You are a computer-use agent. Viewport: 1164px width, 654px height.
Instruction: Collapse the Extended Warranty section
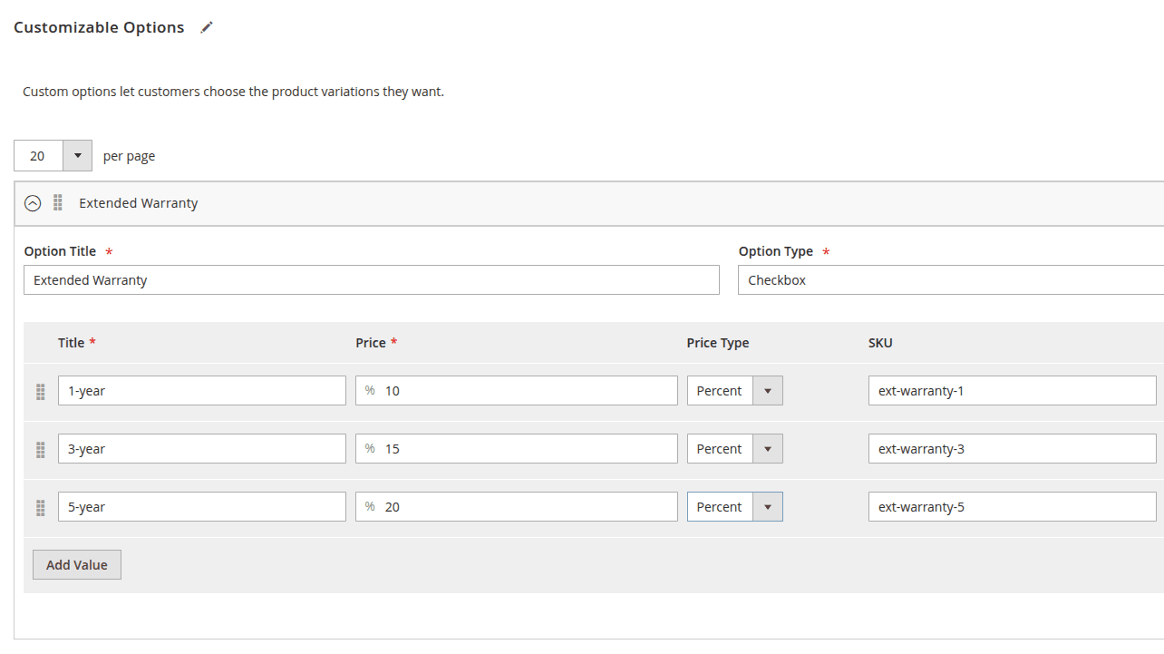(x=33, y=202)
